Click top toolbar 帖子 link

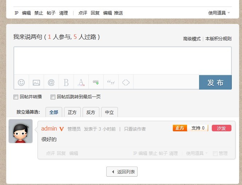tap(51, 13)
